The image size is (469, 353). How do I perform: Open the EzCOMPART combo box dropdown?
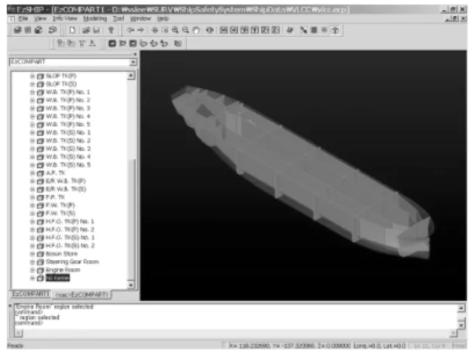pos(133,62)
